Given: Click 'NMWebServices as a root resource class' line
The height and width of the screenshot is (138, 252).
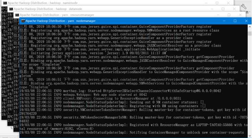Looking at the screenshot, I should click(120, 31).
